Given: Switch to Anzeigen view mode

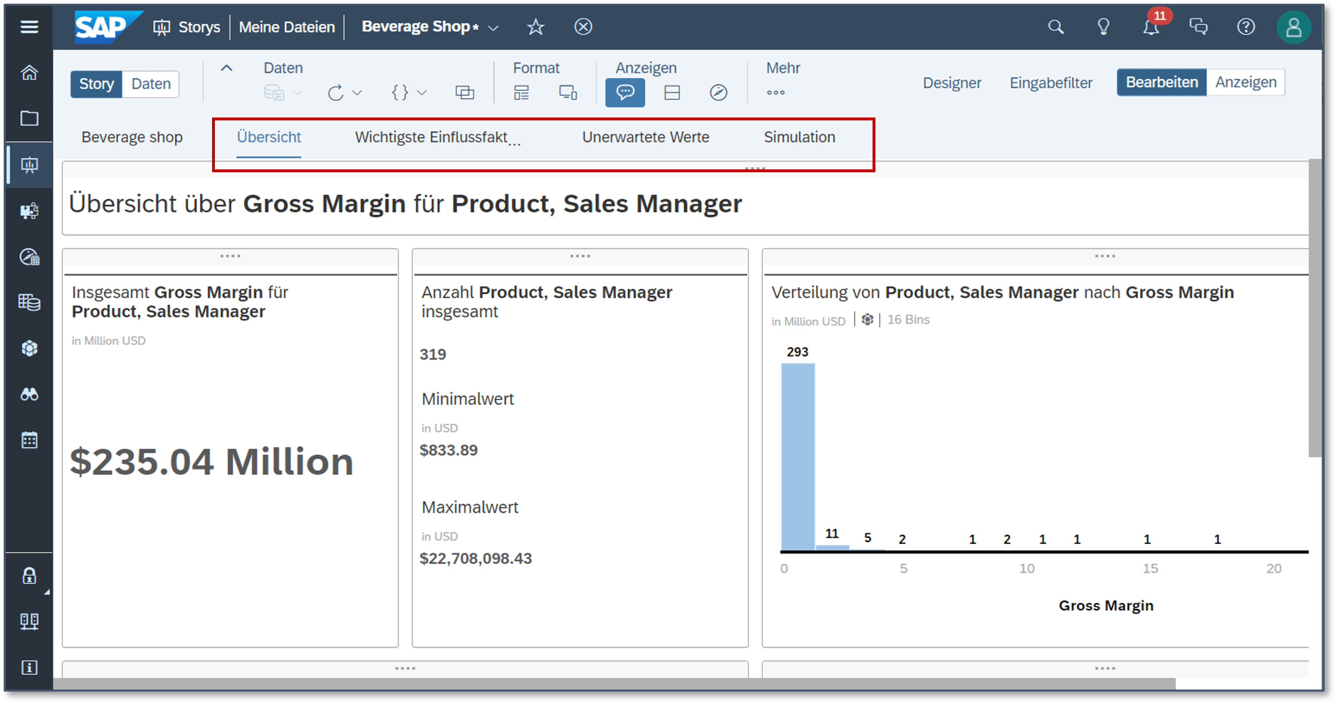Looking at the screenshot, I should (1246, 82).
